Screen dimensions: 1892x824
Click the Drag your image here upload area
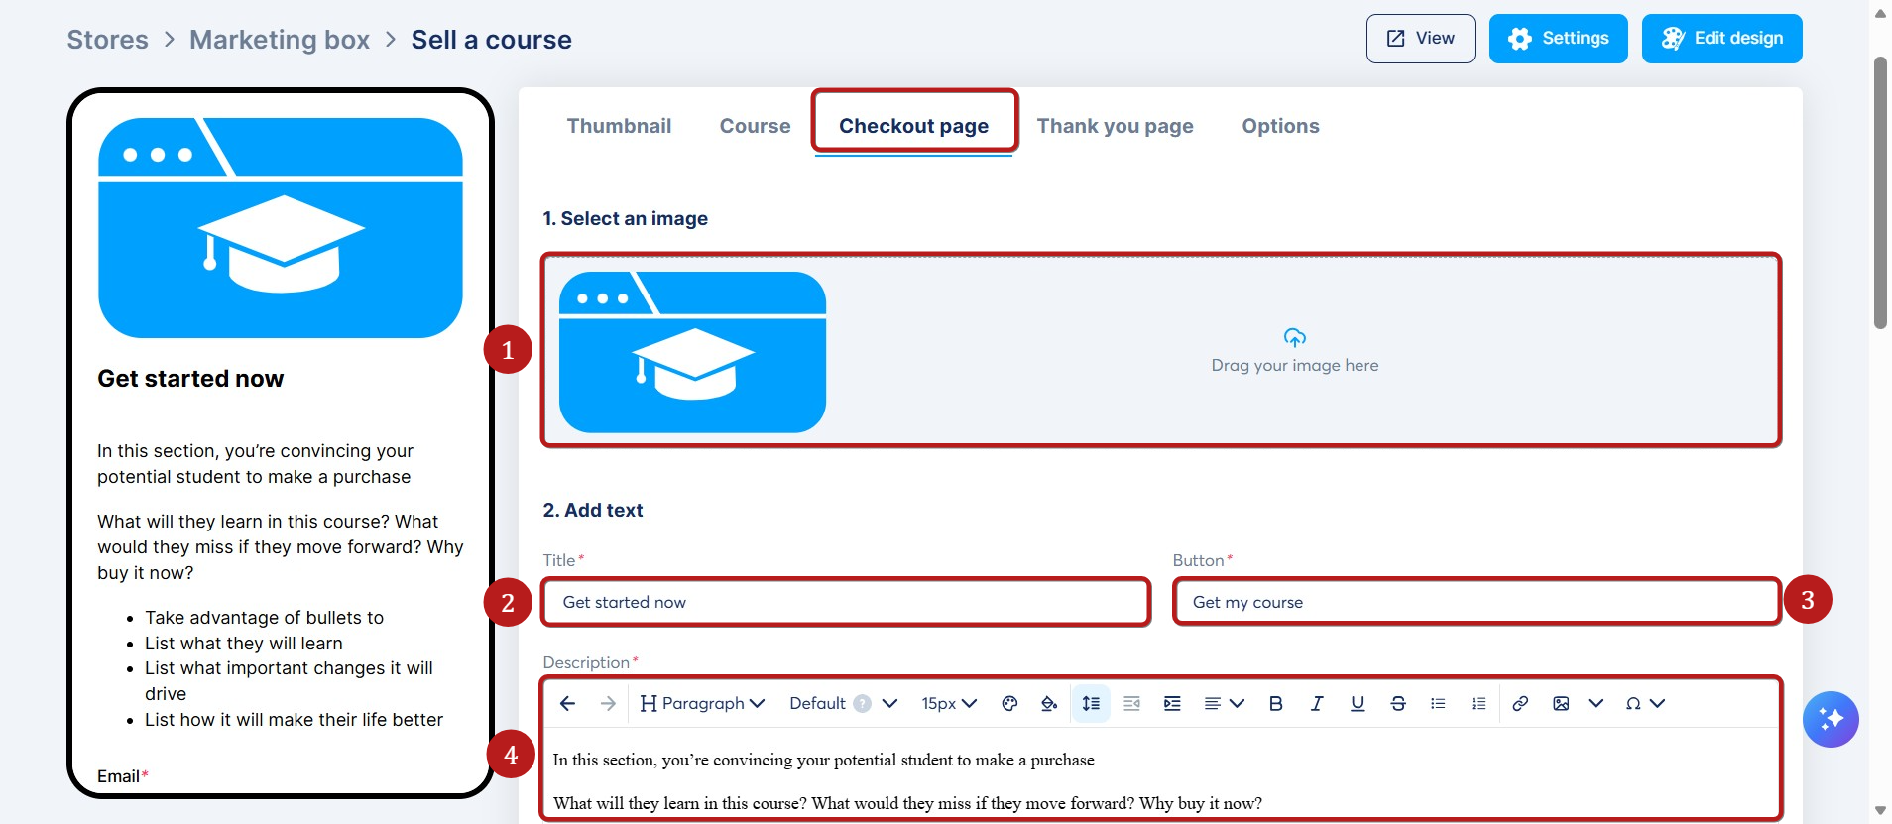click(1294, 352)
